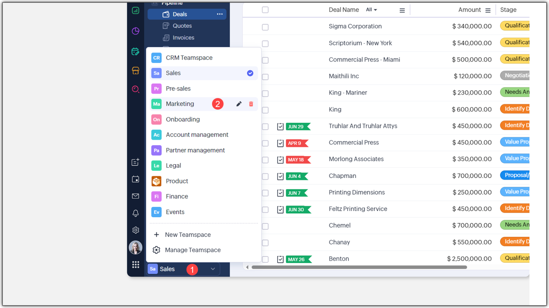The image size is (549, 308).
Task: Open the settings gear in left sidebar
Action: click(136, 230)
